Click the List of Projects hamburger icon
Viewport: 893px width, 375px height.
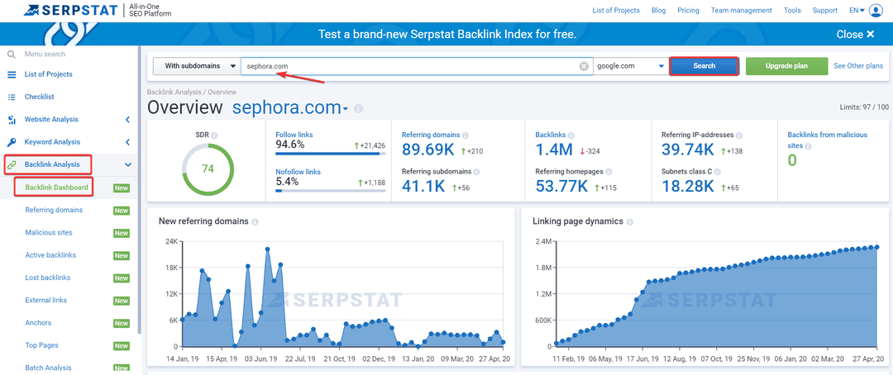12,74
